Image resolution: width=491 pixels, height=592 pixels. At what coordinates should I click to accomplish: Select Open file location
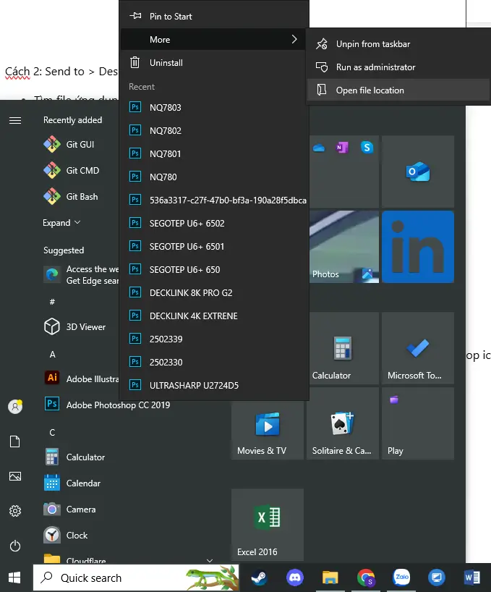370,90
